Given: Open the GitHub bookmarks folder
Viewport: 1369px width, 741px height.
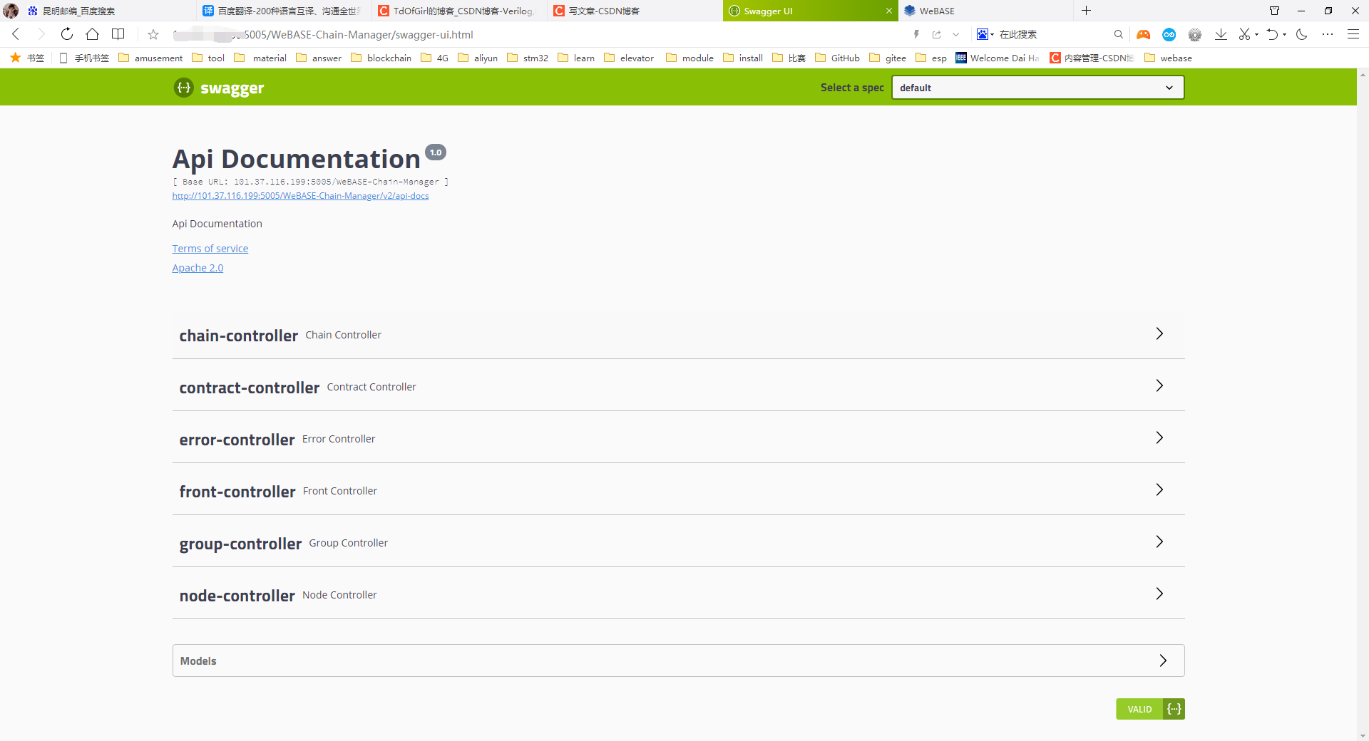Looking at the screenshot, I should [x=844, y=58].
